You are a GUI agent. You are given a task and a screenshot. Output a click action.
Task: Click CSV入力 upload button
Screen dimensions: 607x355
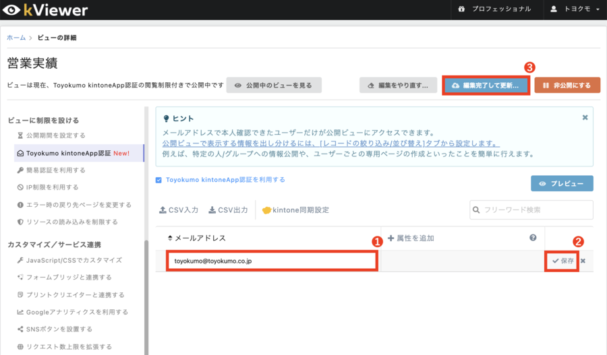pos(179,210)
